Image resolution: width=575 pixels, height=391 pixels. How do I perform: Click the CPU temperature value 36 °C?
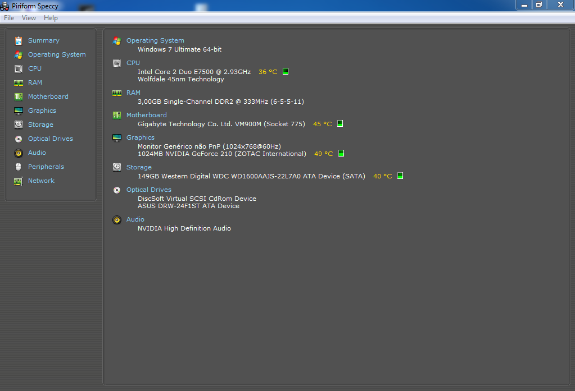click(x=268, y=72)
